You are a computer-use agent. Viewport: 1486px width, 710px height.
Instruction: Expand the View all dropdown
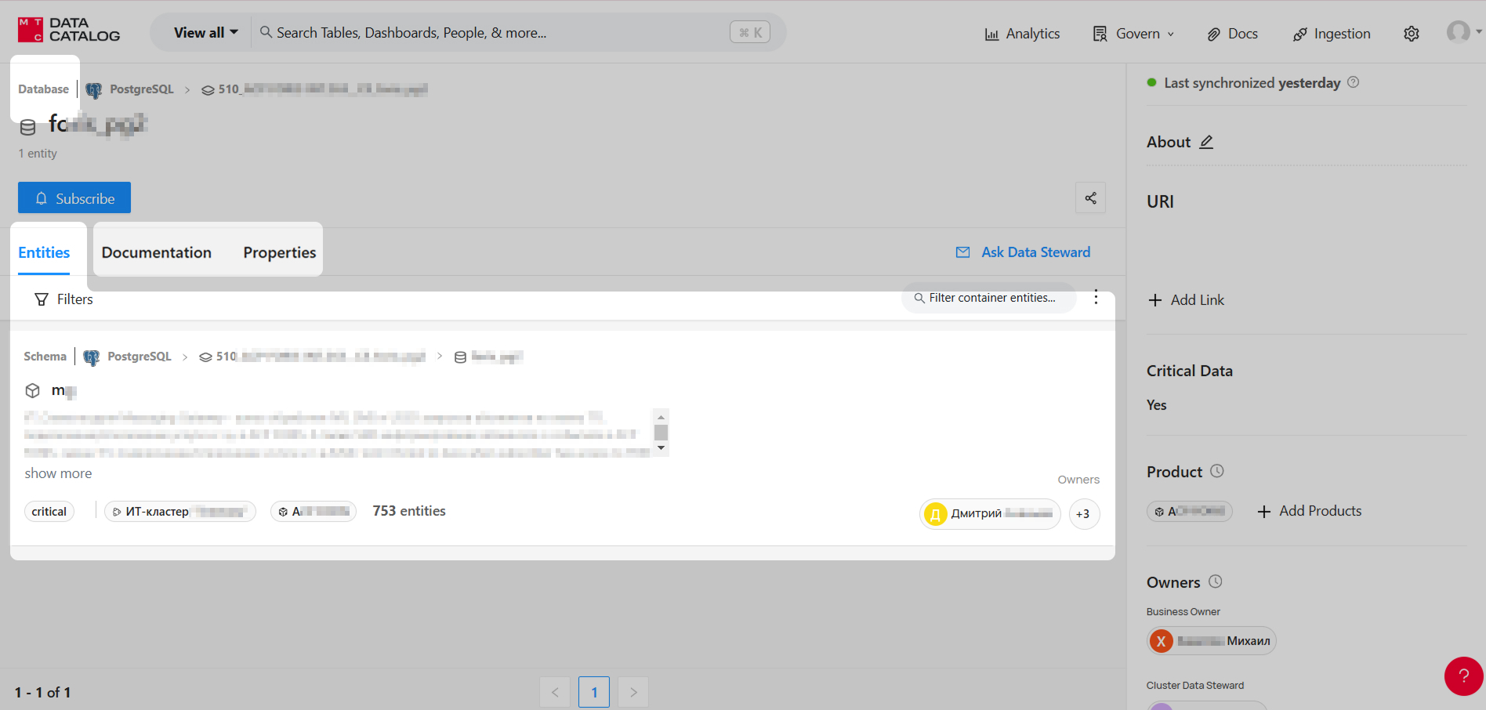pos(205,33)
